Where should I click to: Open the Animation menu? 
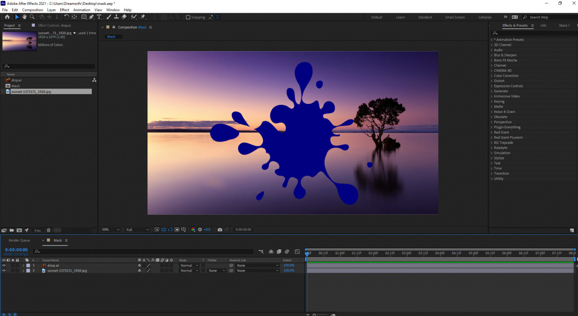(x=82, y=10)
